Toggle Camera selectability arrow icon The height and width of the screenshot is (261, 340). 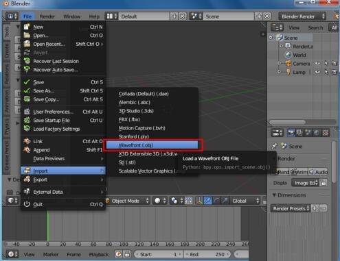[326, 64]
